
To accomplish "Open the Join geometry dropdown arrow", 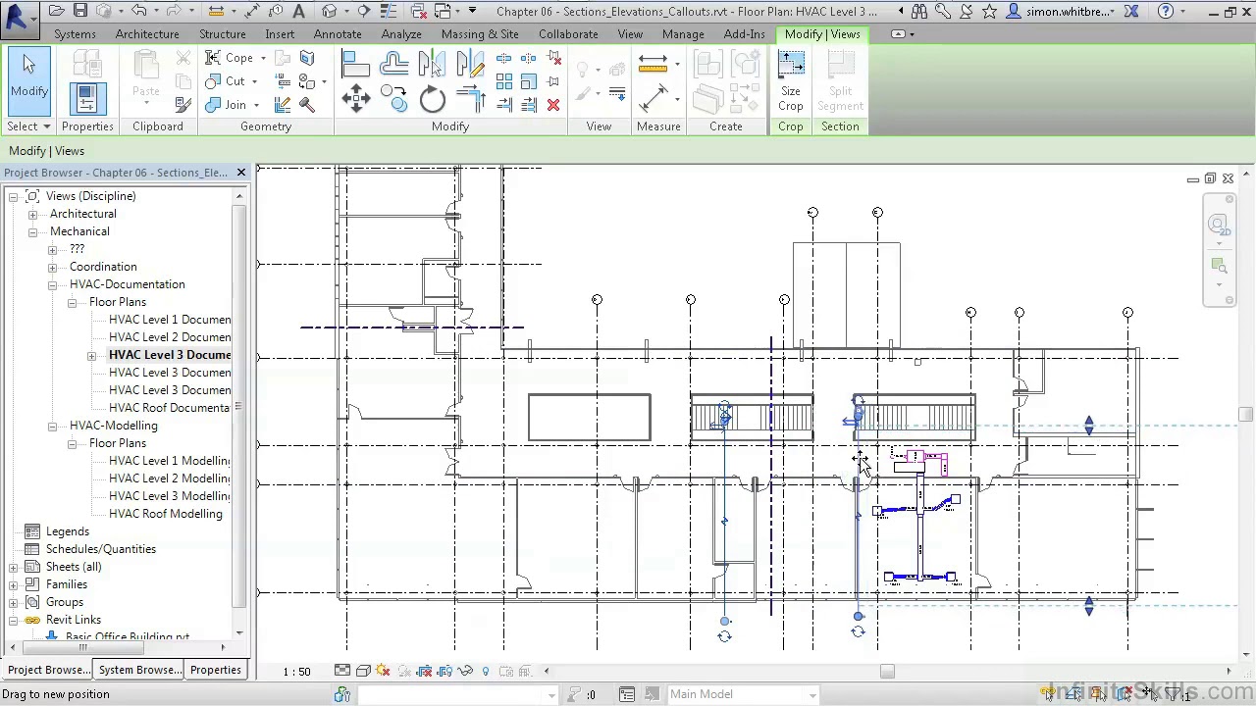I will 256,106.
